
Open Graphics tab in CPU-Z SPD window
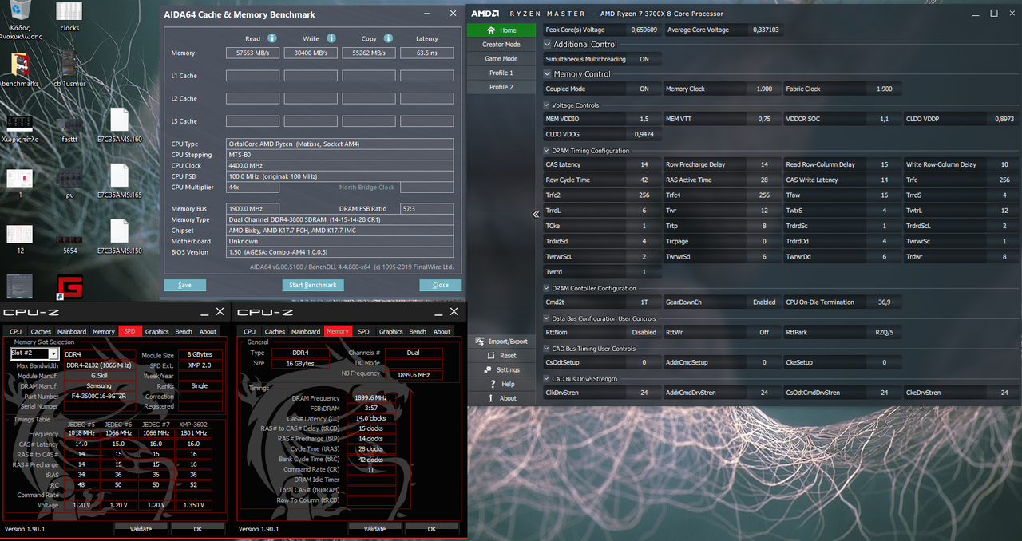156,331
